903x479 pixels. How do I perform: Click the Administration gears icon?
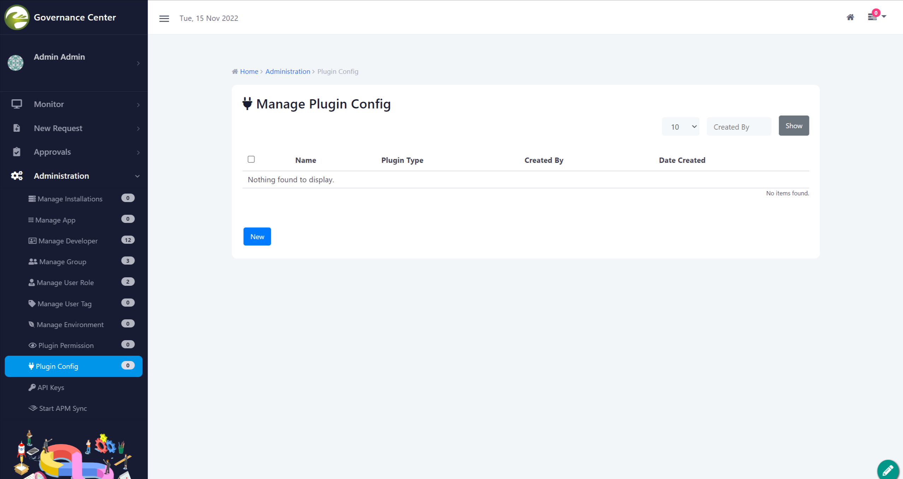tap(17, 176)
